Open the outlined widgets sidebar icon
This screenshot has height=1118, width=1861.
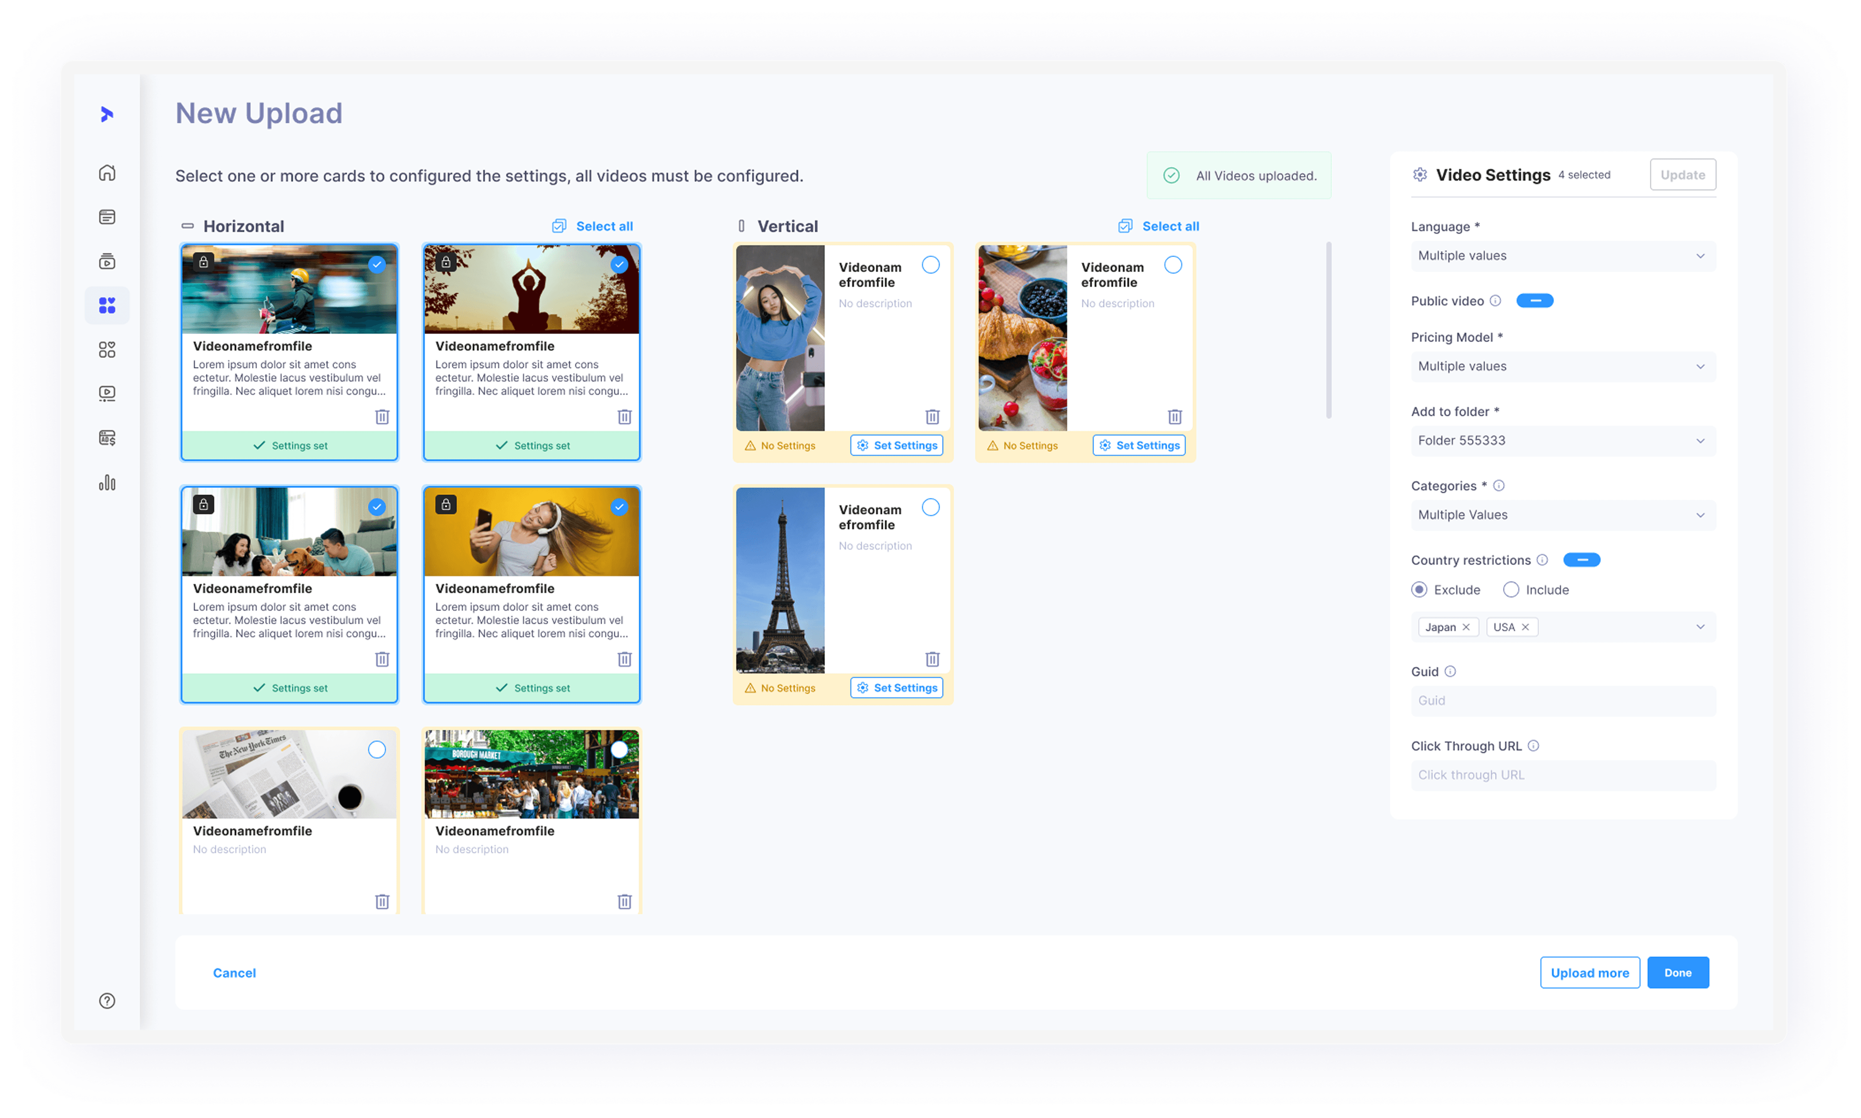pos(107,350)
